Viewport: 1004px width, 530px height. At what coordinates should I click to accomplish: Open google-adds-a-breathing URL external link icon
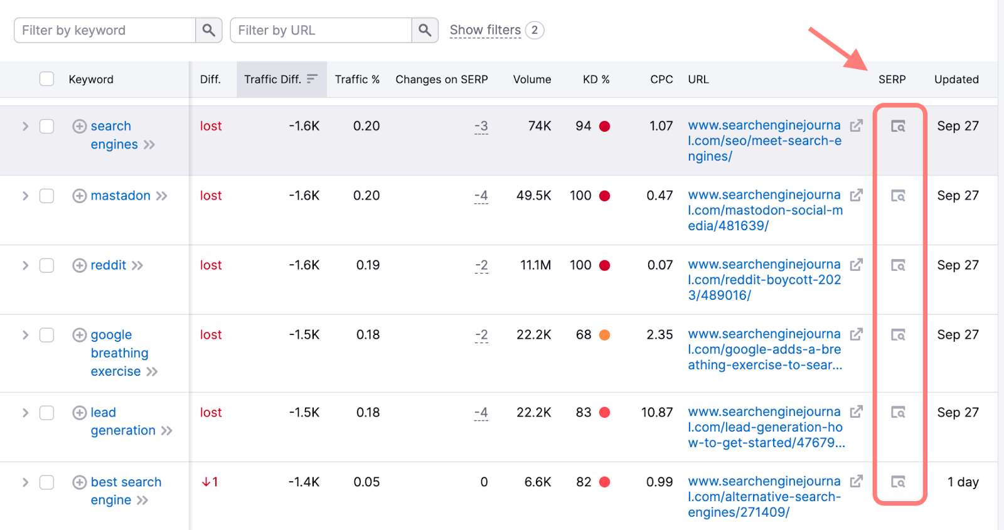[856, 335]
